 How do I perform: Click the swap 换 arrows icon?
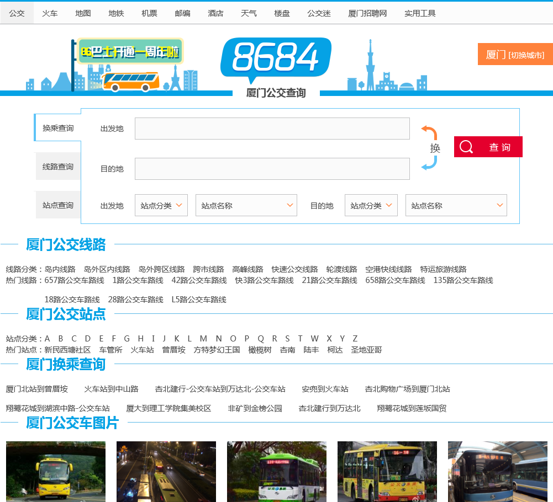tap(430, 148)
